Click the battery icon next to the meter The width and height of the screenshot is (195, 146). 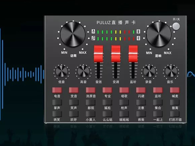[x=138, y=31]
